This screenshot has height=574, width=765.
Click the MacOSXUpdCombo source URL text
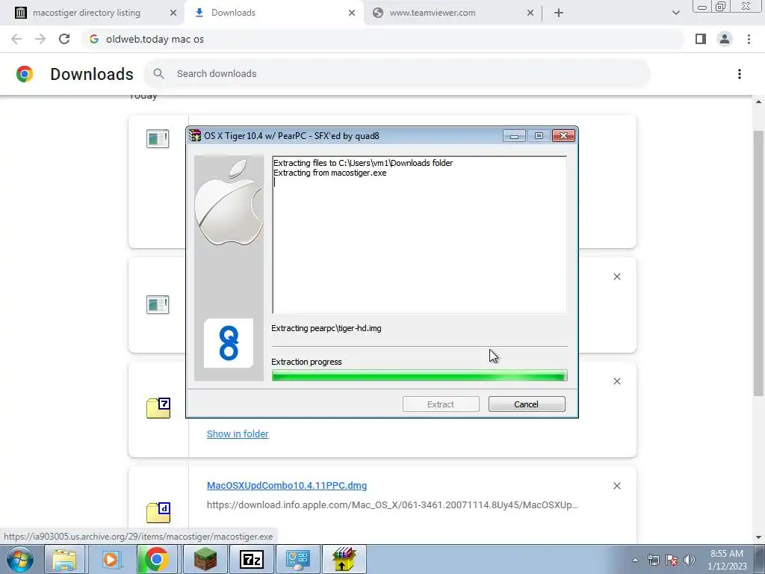392,505
